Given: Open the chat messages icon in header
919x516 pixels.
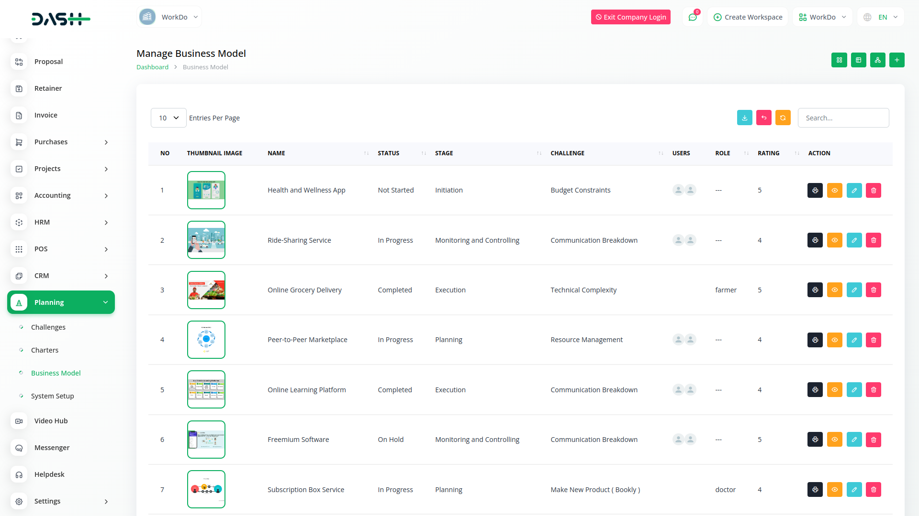Looking at the screenshot, I should [692, 17].
